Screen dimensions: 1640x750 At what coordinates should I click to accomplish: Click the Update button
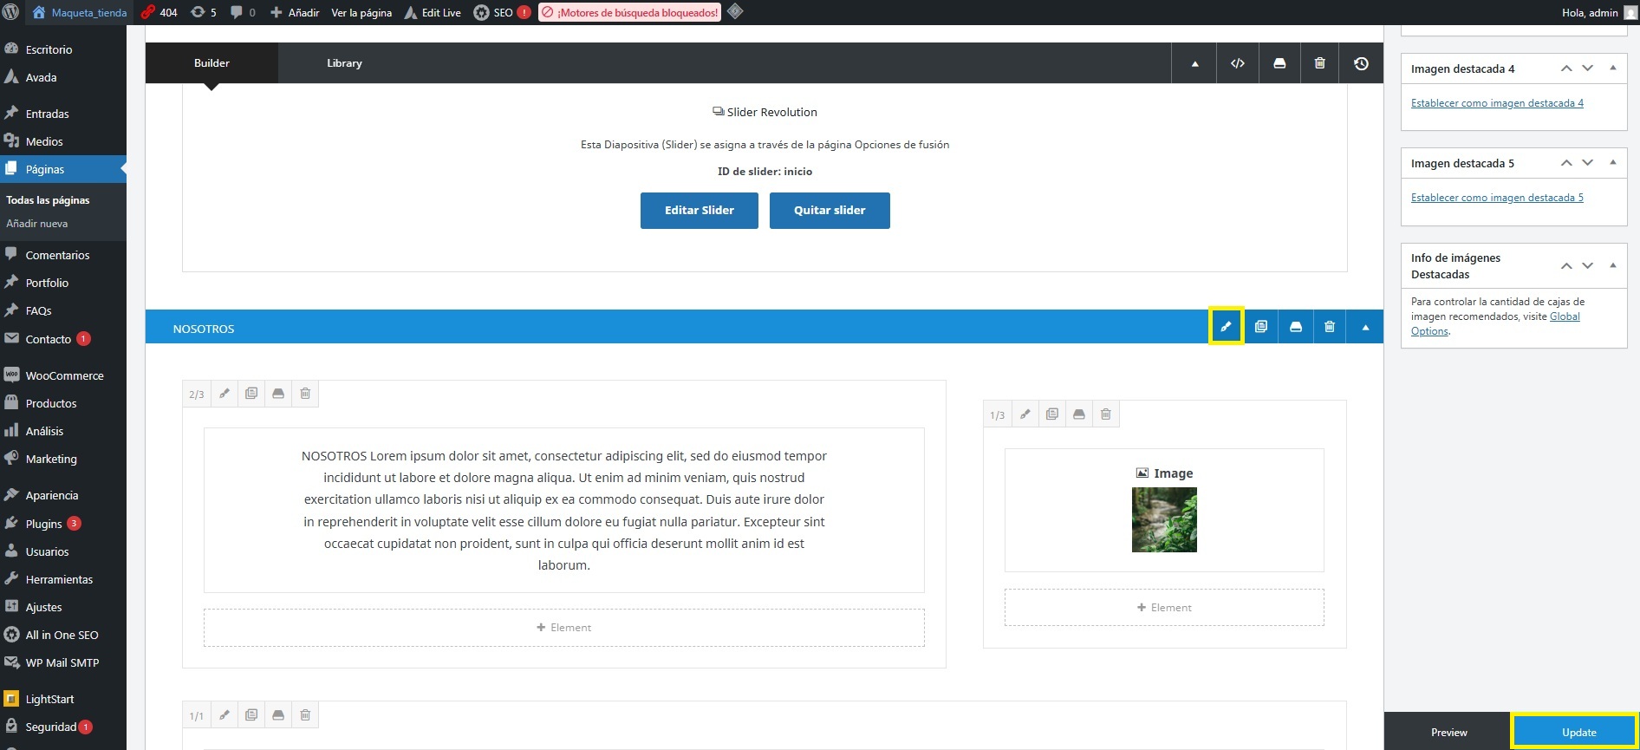pyautogui.click(x=1578, y=732)
